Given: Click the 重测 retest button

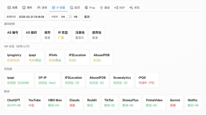Looking at the screenshot, I should coord(87,17).
